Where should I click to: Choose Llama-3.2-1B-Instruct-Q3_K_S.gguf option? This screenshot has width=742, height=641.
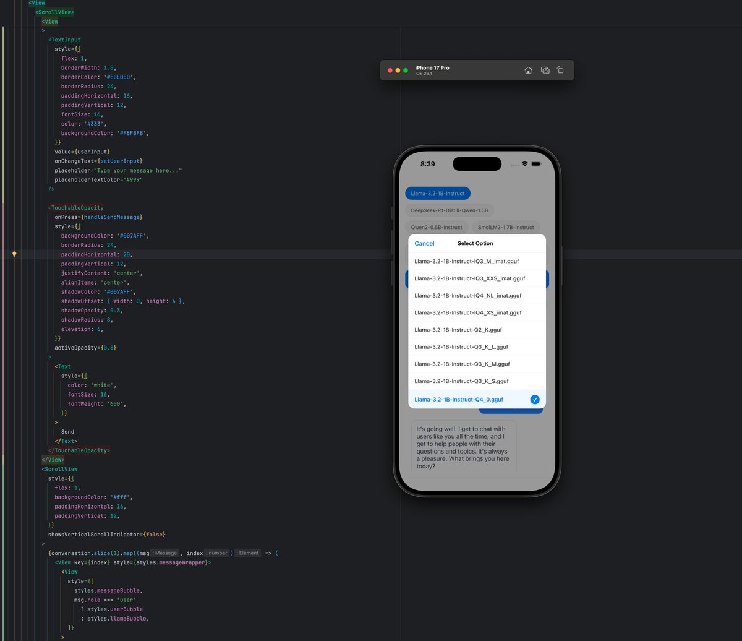coord(477,381)
